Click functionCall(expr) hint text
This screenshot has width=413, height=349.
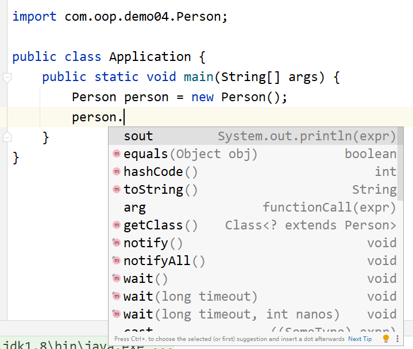click(x=329, y=208)
